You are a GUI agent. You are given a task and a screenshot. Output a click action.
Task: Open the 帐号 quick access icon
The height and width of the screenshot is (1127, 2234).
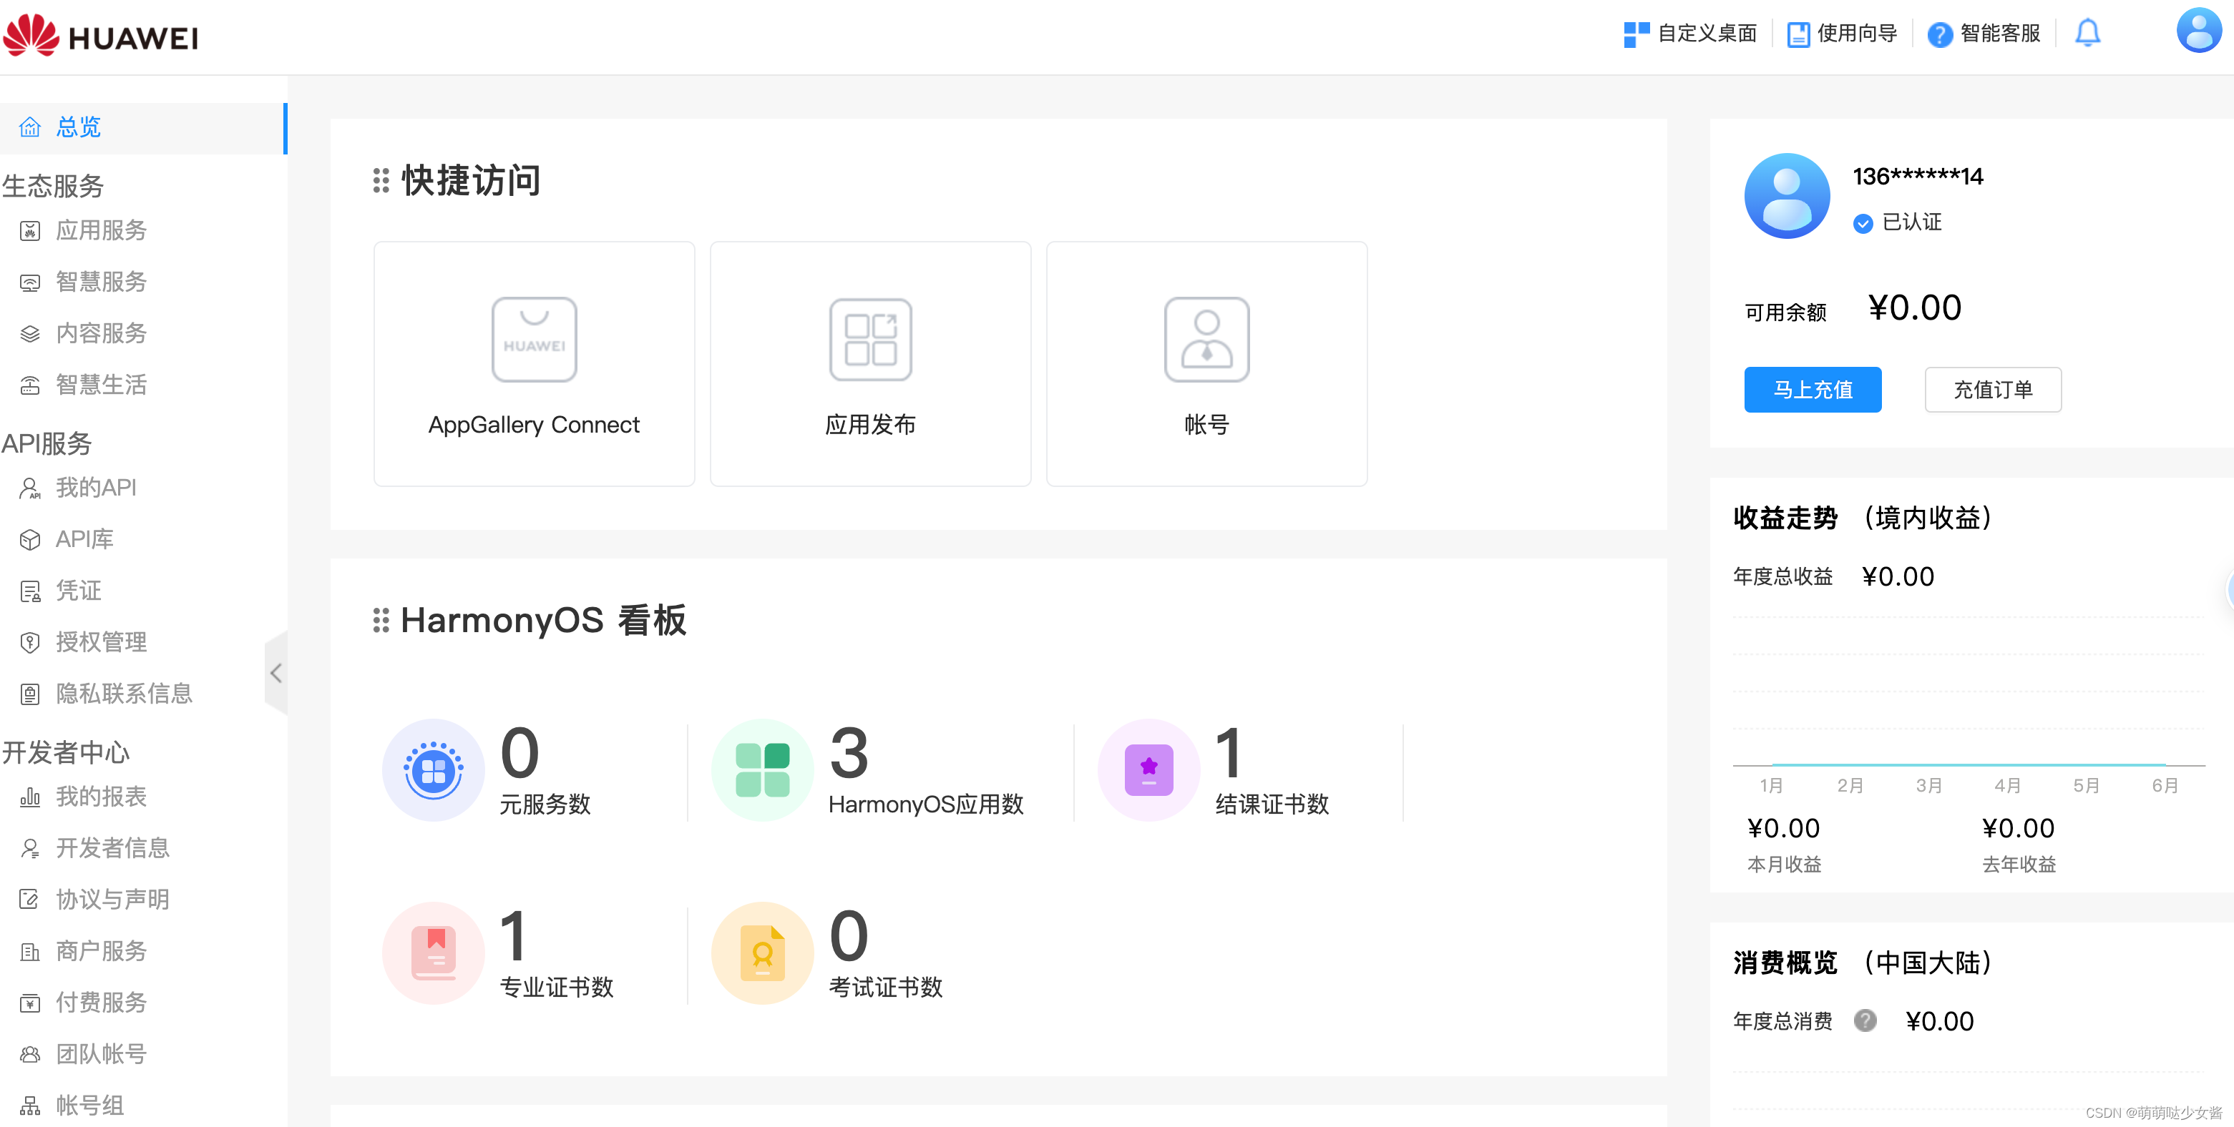[1206, 339]
